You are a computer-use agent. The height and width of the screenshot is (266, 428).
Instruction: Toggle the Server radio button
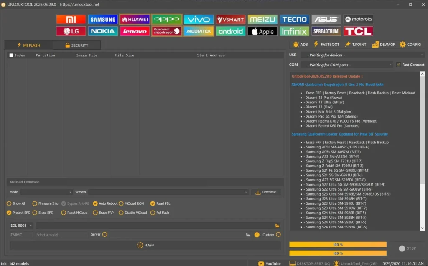pyautogui.click(x=105, y=234)
